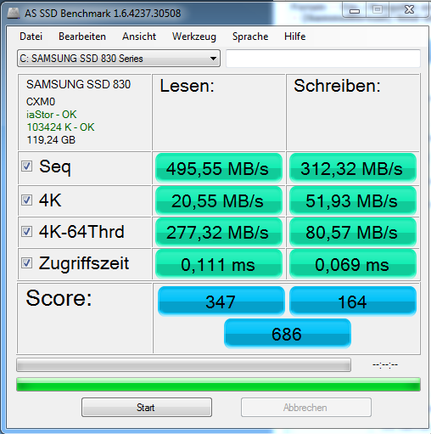Screen dimensions: 431x434
Task: Click the AS SSD Benchmark drive icon in title bar
Action: click(x=14, y=13)
